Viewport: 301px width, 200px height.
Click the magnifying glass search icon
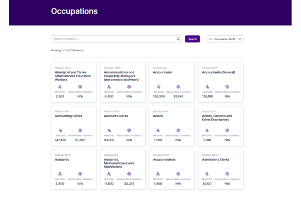tap(178, 39)
